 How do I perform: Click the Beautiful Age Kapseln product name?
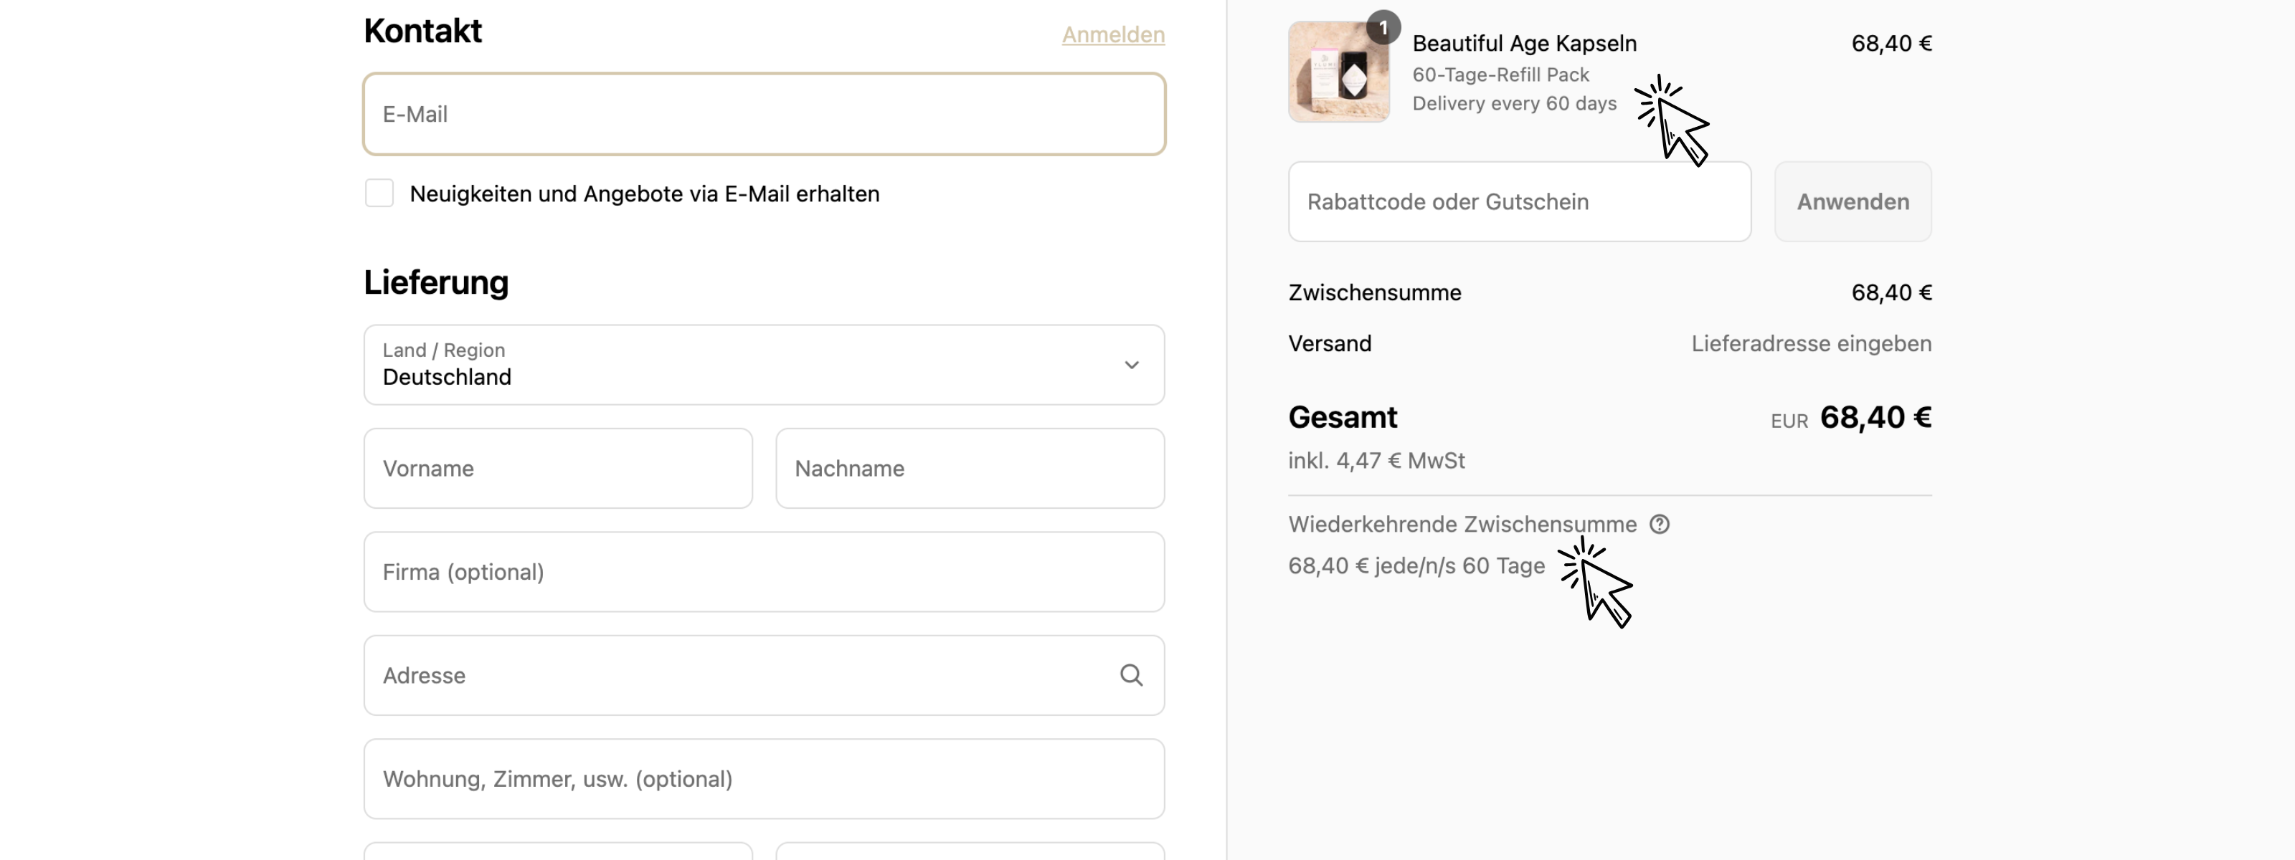tap(1524, 44)
